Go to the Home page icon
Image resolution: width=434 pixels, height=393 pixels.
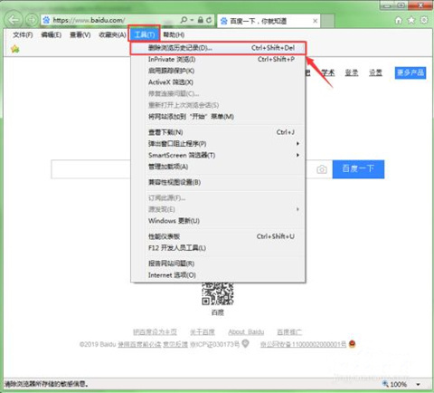click(x=399, y=20)
